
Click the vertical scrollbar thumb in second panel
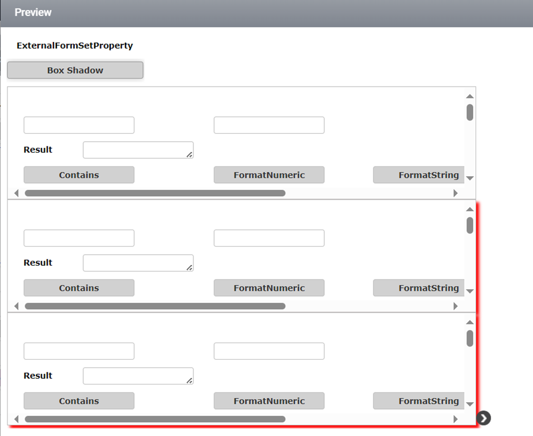pyautogui.click(x=470, y=225)
